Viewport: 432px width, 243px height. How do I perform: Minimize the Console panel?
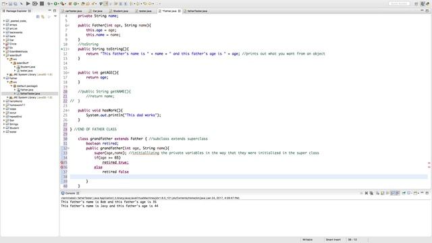click(422, 192)
